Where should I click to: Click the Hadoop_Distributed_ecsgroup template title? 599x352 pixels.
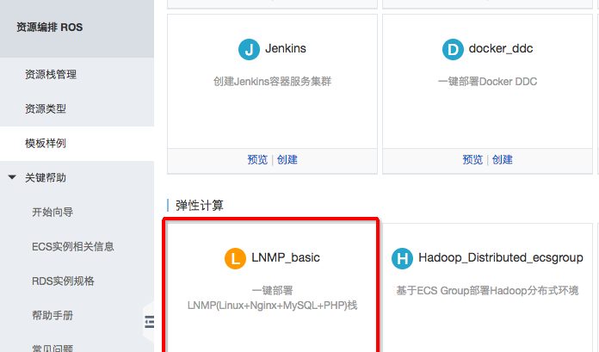click(x=501, y=257)
